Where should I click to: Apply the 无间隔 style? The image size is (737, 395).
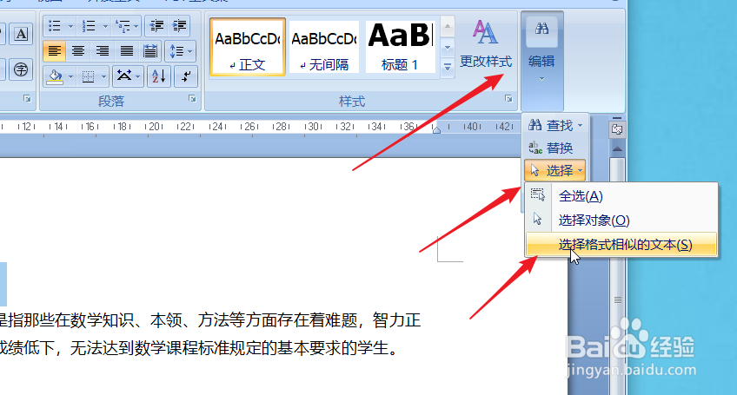[x=324, y=47]
